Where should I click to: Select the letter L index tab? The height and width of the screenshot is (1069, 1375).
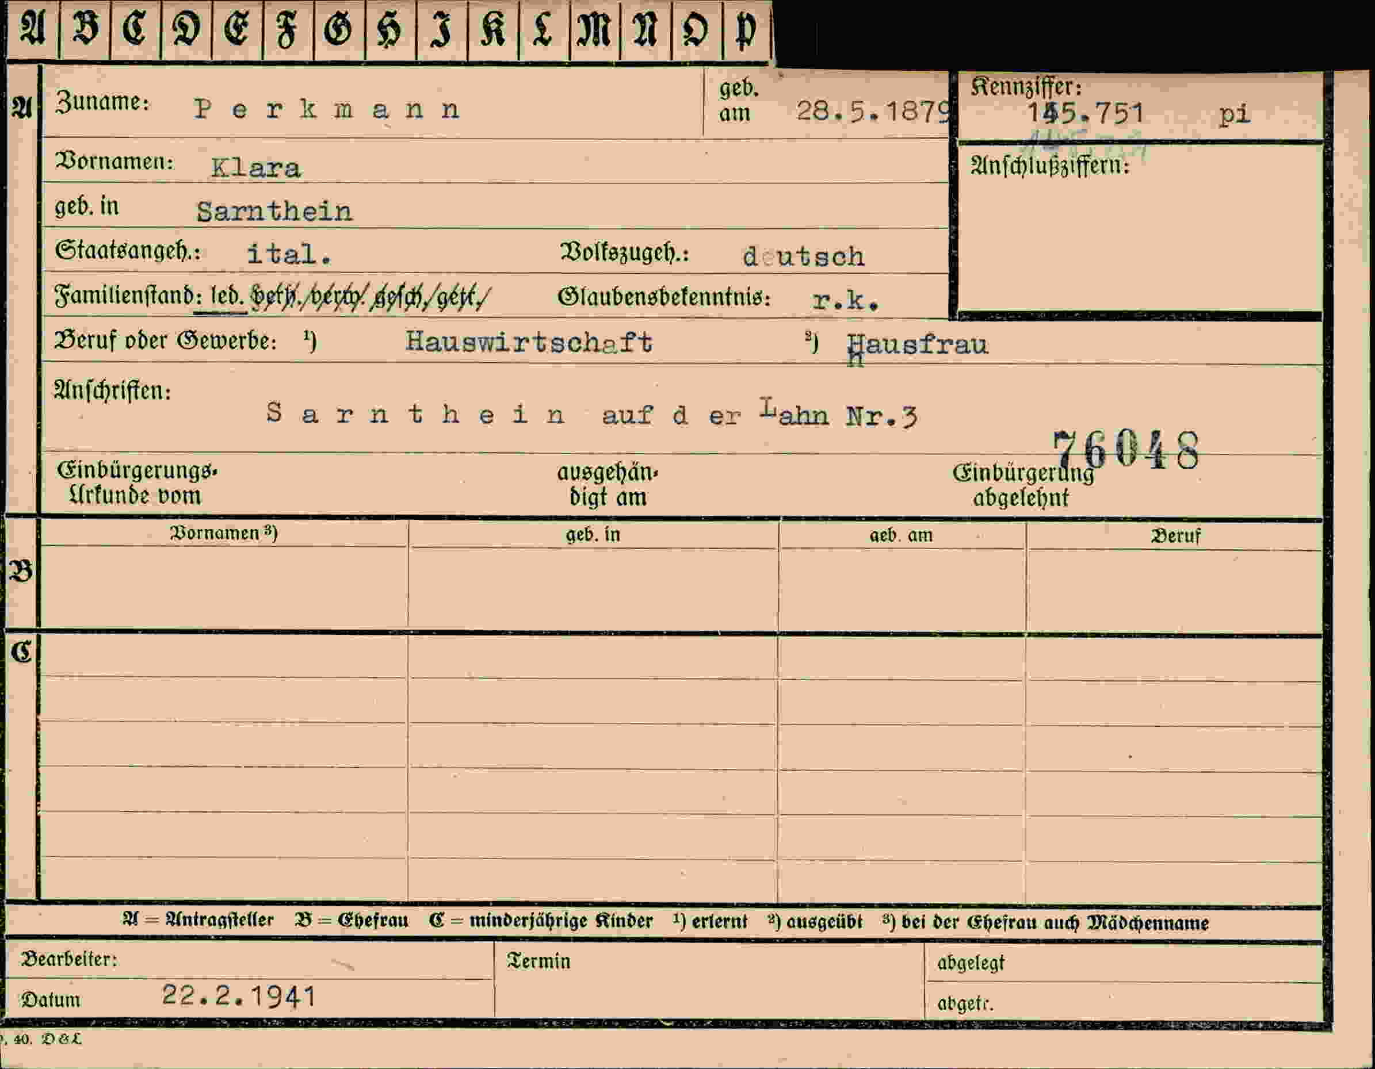tap(544, 29)
